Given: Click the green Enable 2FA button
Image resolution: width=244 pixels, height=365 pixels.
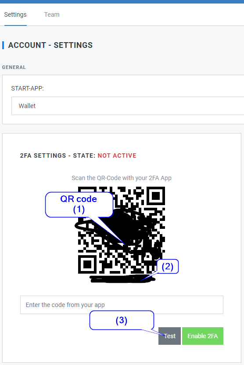Looking at the screenshot, I should pos(203,336).
